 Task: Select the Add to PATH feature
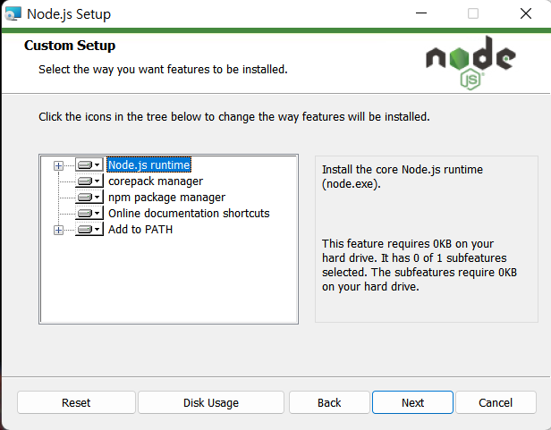pos(140,230)
